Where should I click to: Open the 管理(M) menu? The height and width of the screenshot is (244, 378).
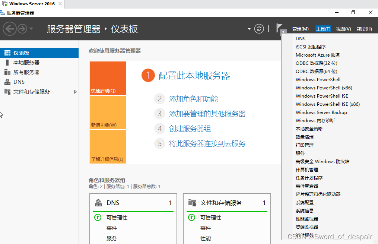point(300,29)
